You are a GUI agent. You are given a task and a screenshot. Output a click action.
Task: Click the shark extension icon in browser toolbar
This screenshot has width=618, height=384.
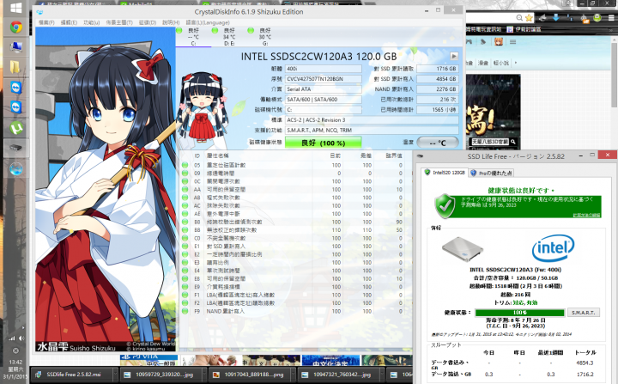click(x=542, y=17)
